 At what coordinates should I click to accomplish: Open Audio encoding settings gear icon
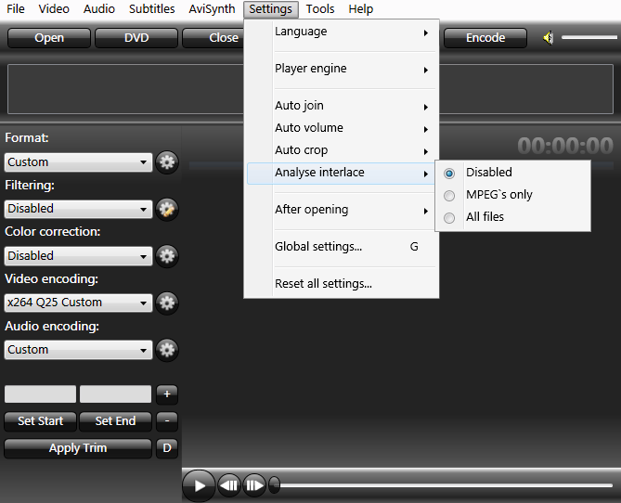click(x=167, y=350)
